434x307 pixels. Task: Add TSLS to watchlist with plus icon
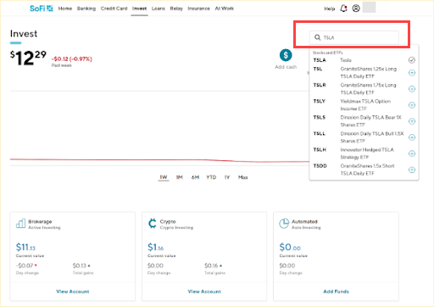click(412, 121)
